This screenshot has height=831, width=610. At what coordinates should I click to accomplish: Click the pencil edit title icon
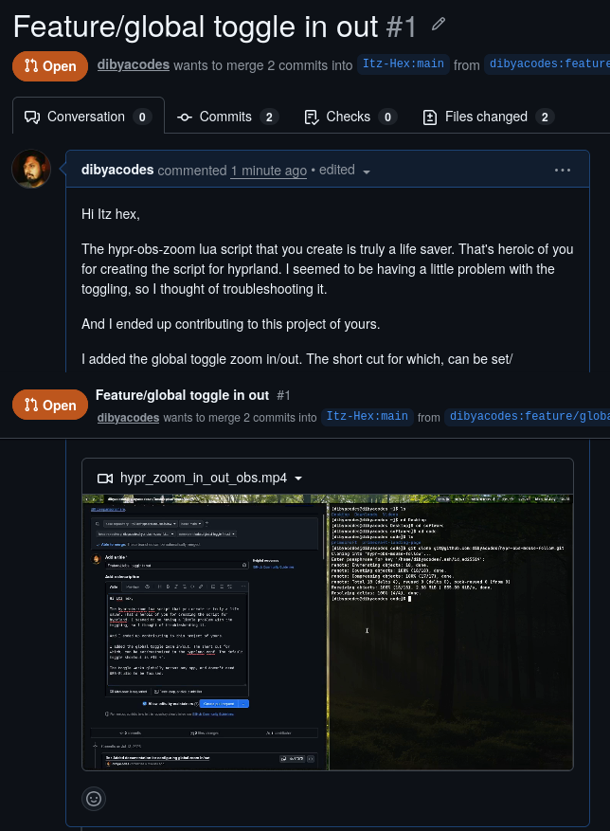click(439, 24)
